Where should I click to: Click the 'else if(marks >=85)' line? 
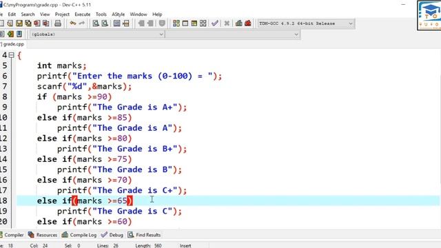(84, 118)
